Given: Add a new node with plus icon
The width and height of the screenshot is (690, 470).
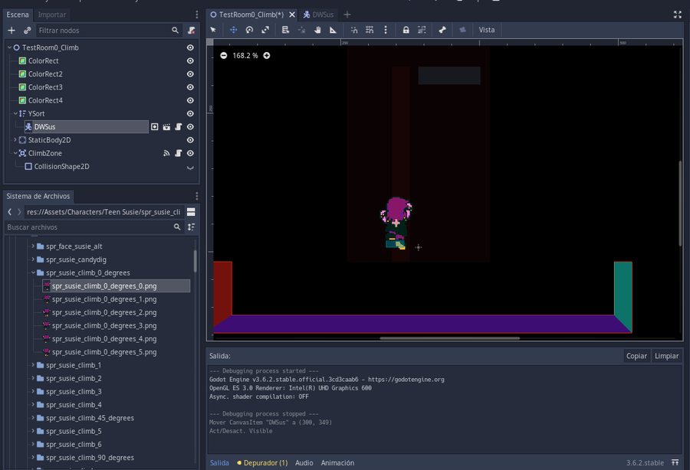Looking at the screenshot, I should (x=11, y=31).
